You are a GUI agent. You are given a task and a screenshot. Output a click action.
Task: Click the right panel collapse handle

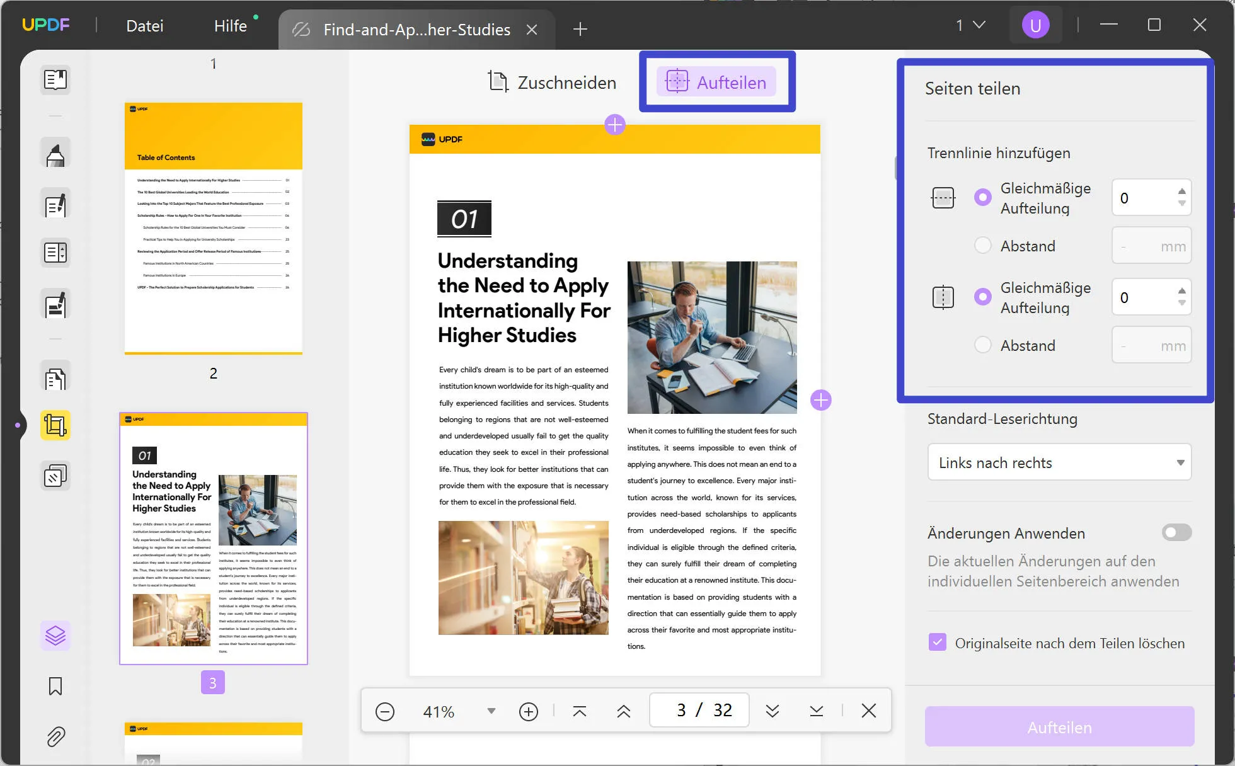(x=895, y=168)
